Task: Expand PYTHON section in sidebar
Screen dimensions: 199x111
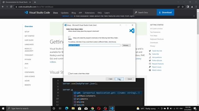Action: point(28,60)
